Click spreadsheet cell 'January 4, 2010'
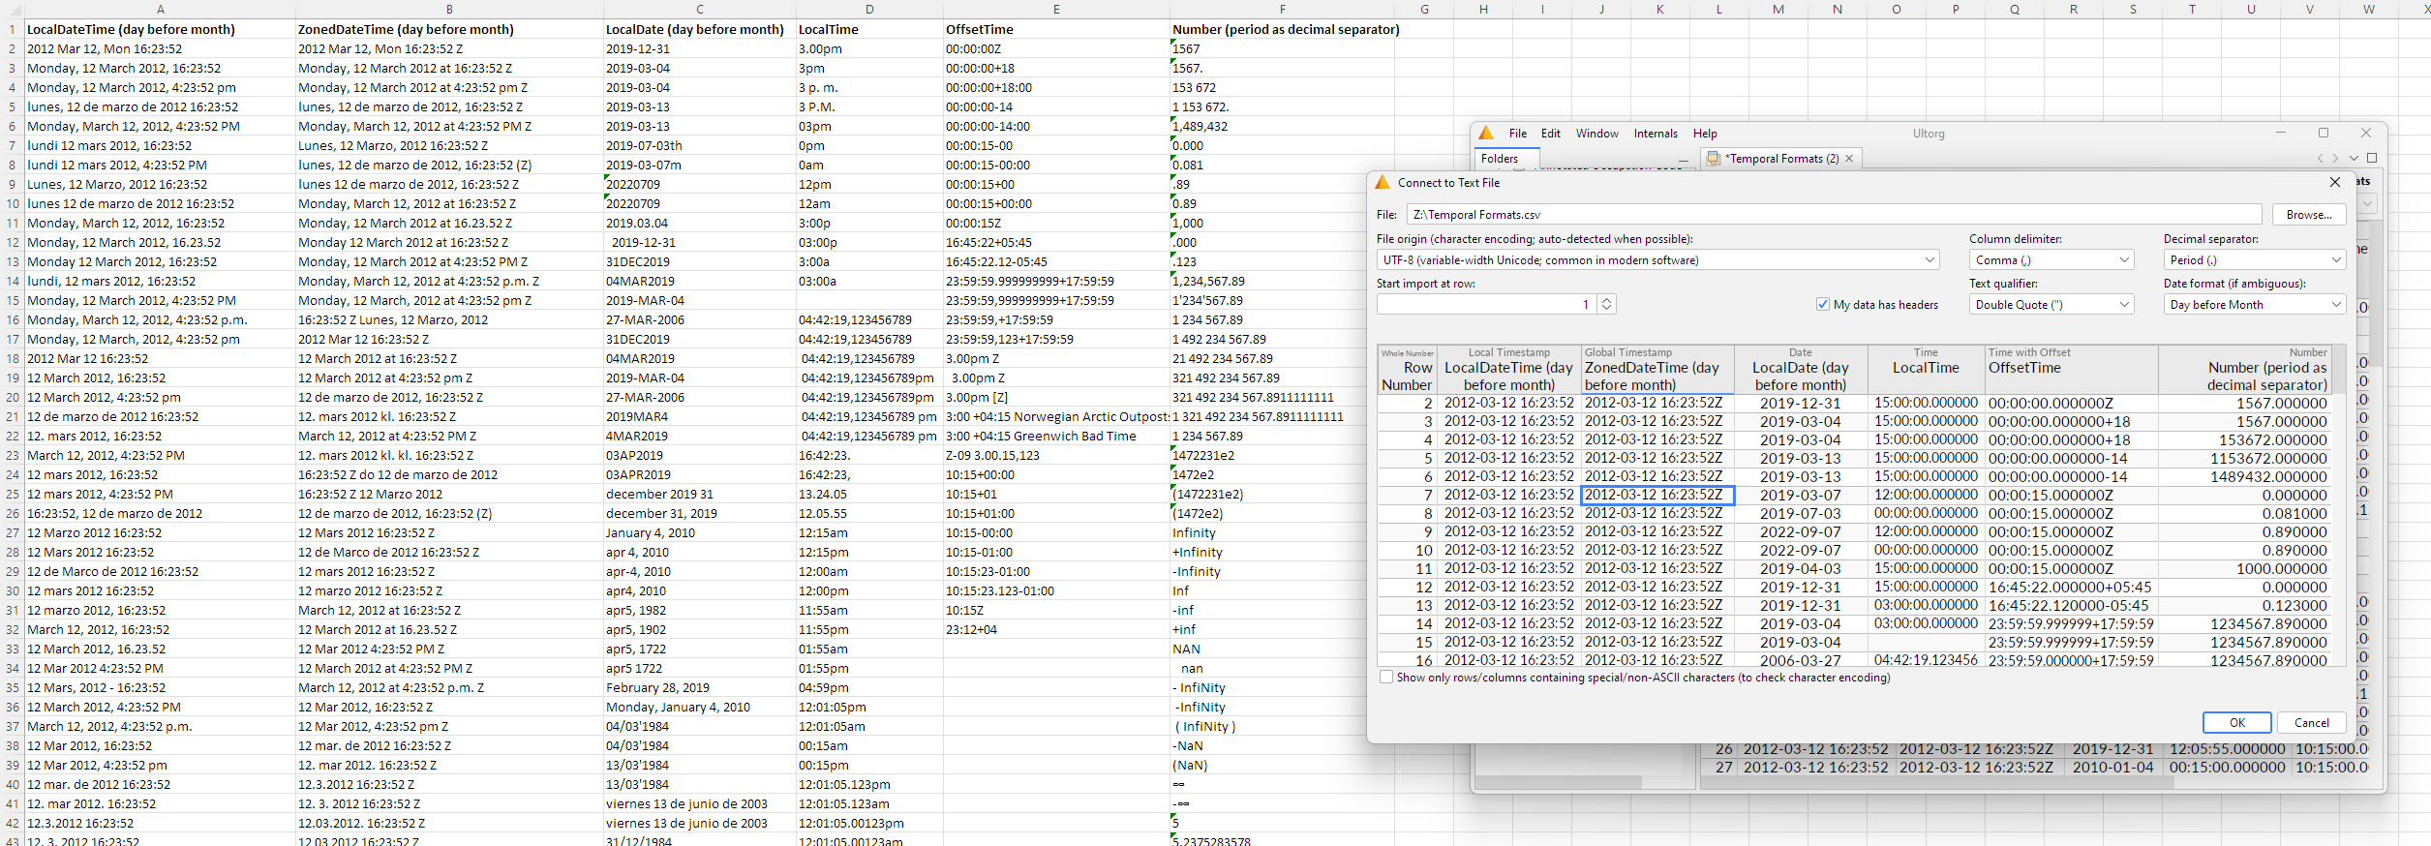The height and width of the screenshot is (846, 2431). (699, 533)
